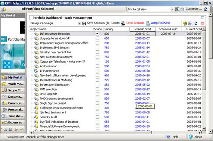Click the QA Test Environment project icon
The image size is (213, 141).
click(x=36, y=112)
